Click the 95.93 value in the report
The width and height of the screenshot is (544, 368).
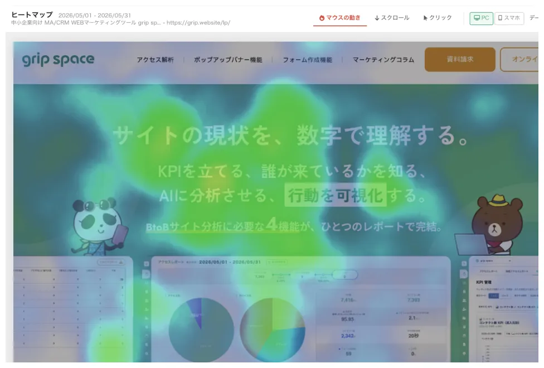(x=347, y=319)
